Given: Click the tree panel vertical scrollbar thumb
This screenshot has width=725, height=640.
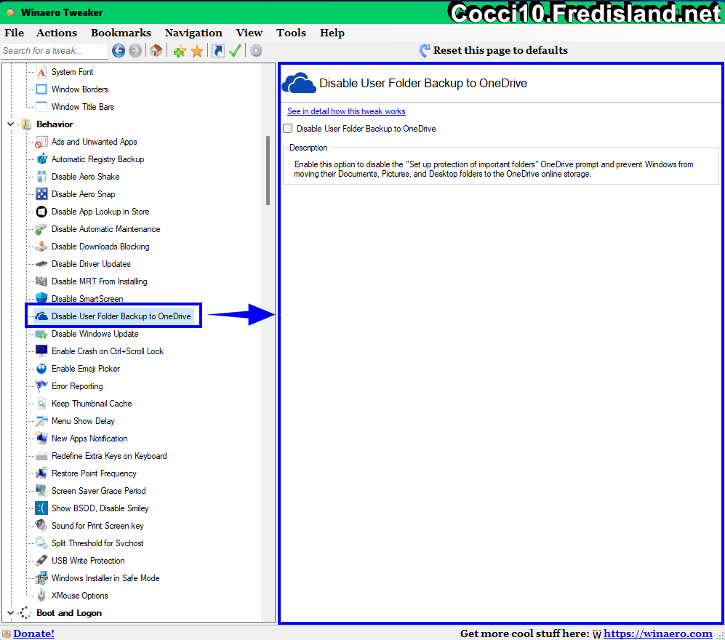Looking at the screenshot, I should point(268,171).
